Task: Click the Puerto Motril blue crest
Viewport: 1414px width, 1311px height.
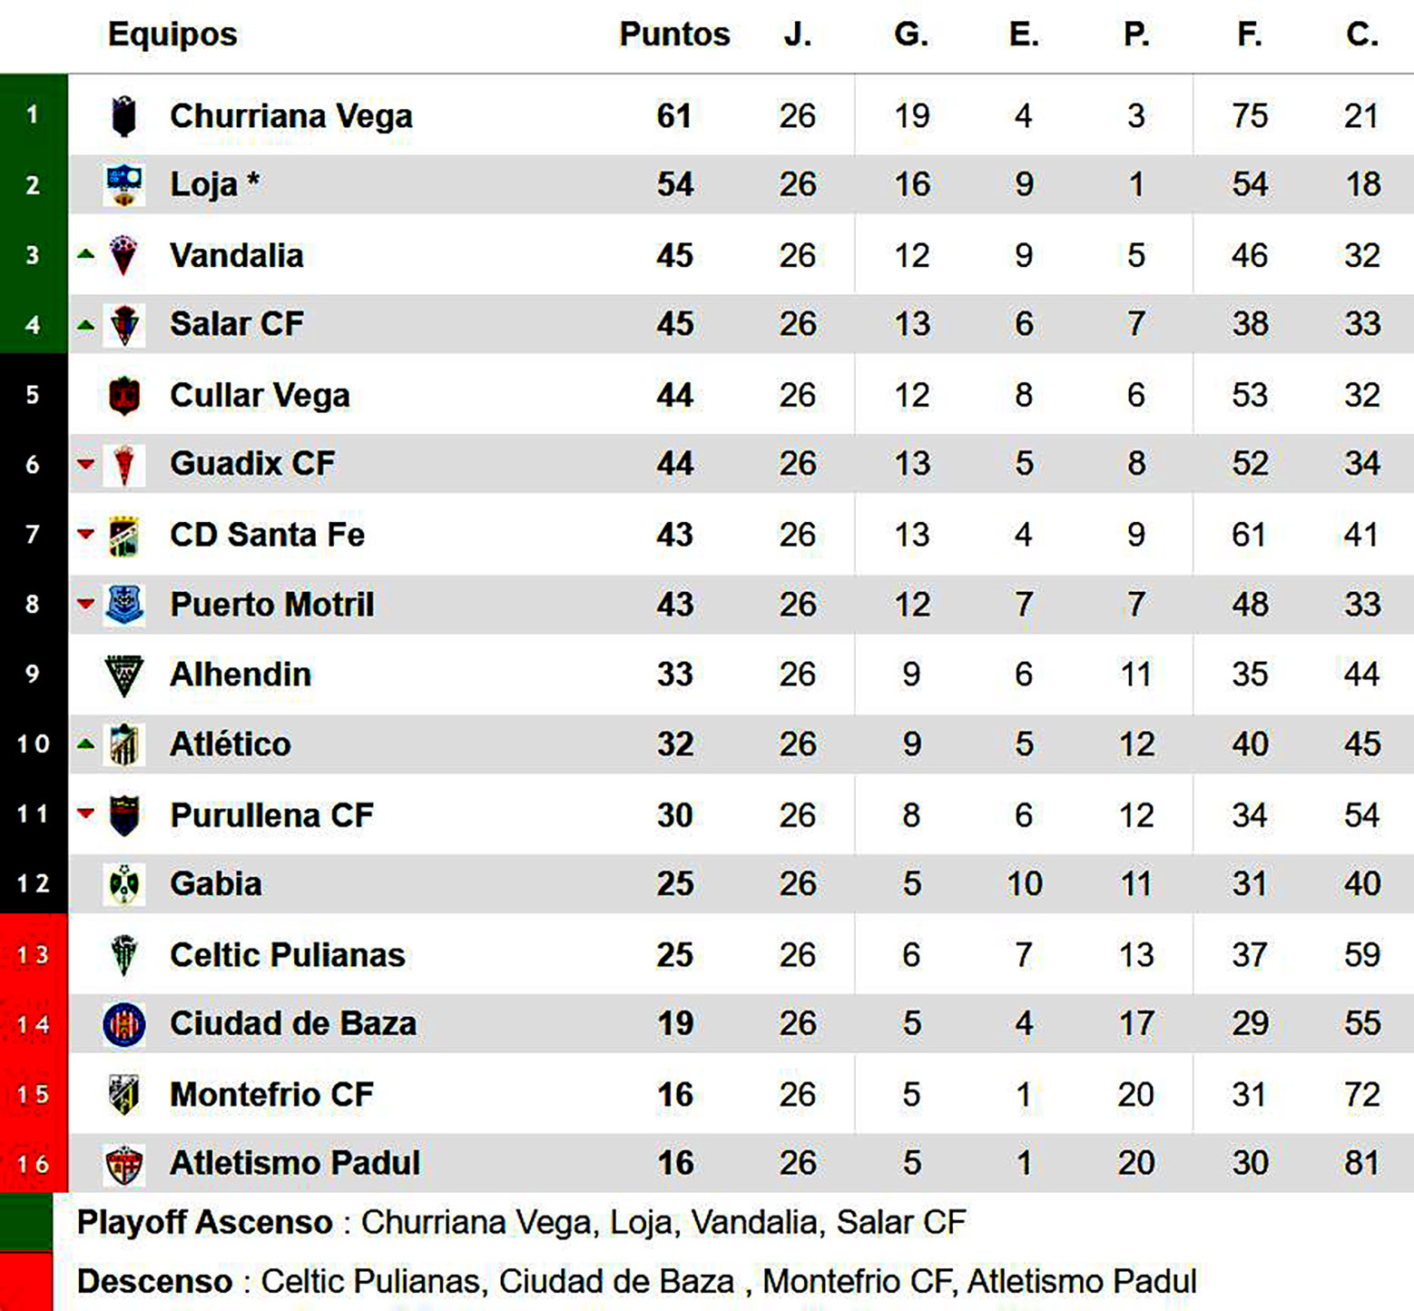Action: tap(123, 605)
